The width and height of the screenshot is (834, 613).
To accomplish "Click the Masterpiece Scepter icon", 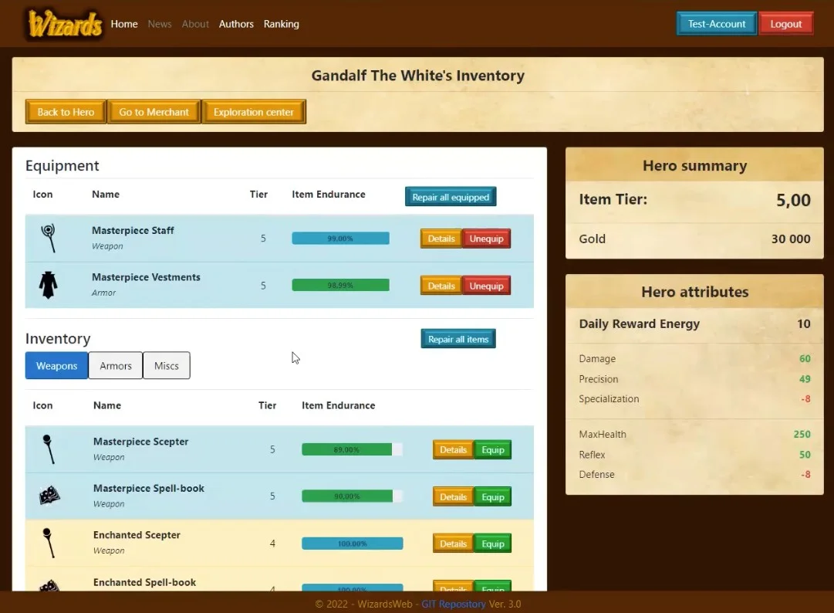I will [49, 449].
